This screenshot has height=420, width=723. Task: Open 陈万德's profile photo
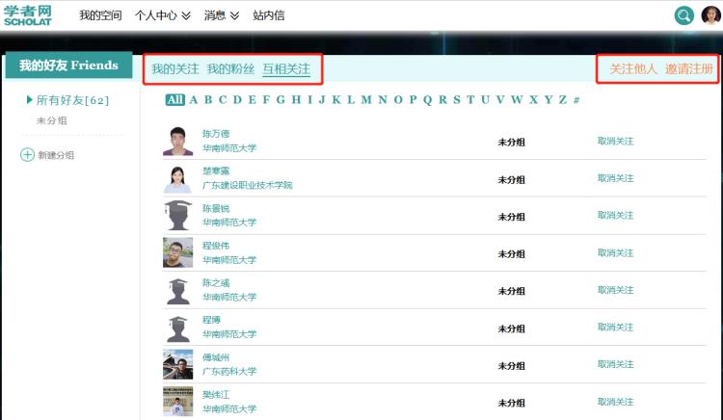coord(178,141)
